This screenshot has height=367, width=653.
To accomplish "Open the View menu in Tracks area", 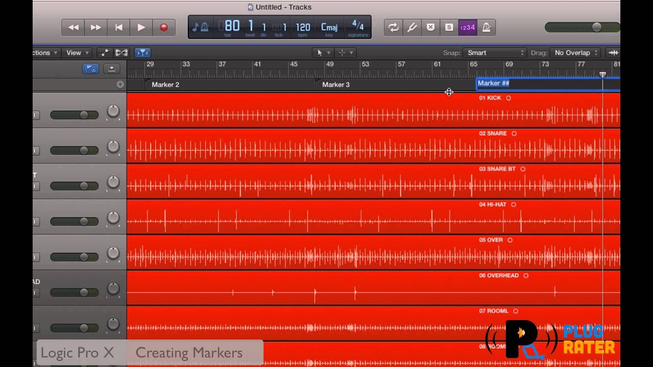I will click(78, 53).
